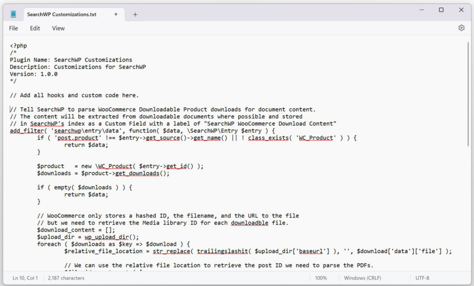Open Notepad settings with the gear icon
This screenshot has height=286, width=474.
tap(462, 28)
